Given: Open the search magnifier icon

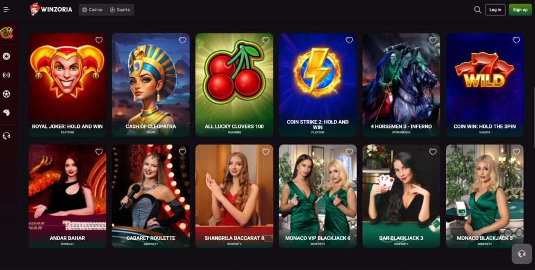Looking at the screenshot, I should [x=478, y=10].
